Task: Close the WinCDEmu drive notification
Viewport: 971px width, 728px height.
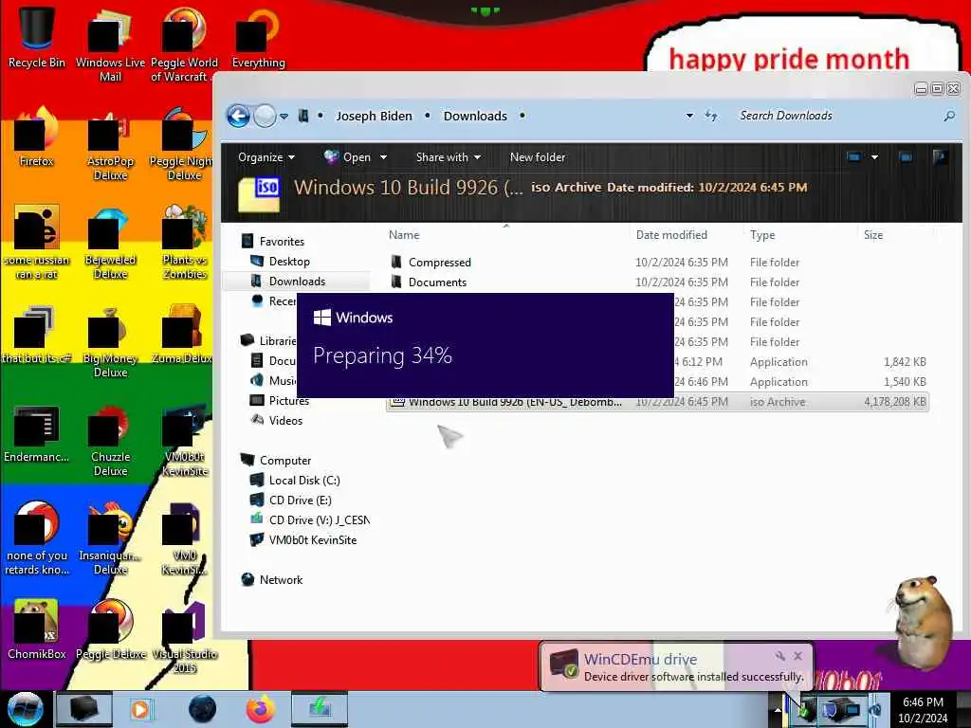Action: click(x=798, y=656)
